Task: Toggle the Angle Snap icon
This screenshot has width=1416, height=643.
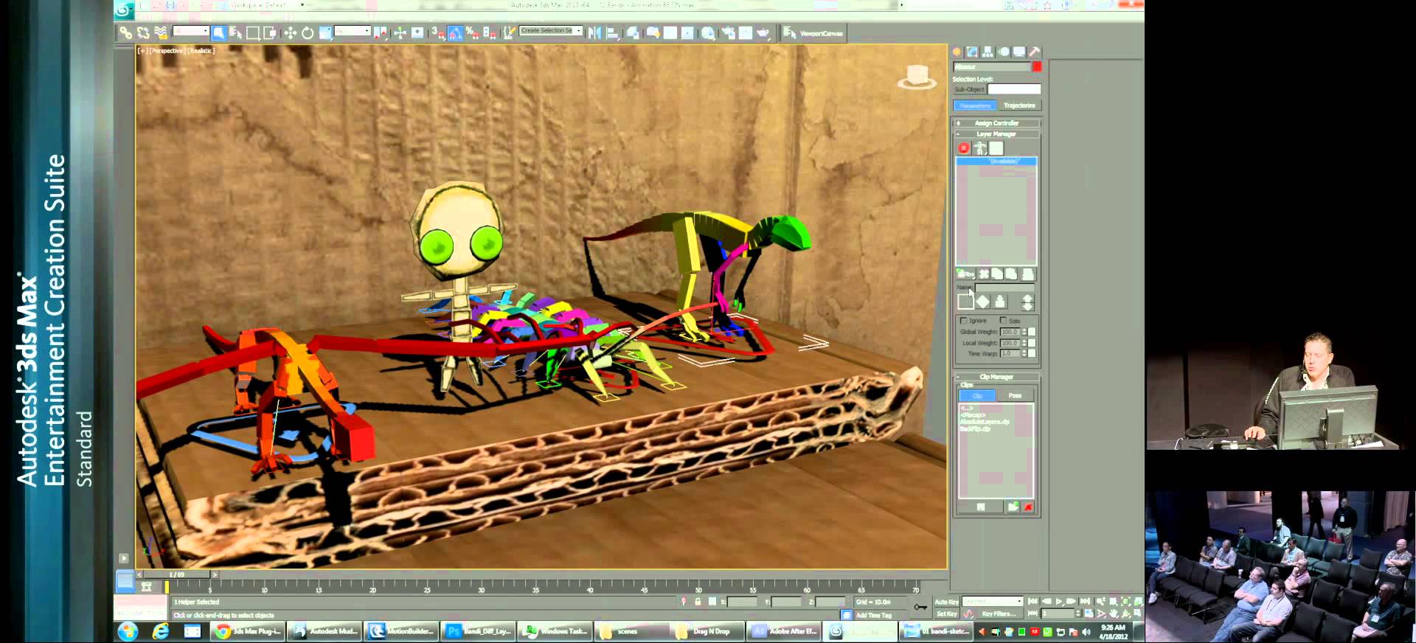Action: coord(455,32)
